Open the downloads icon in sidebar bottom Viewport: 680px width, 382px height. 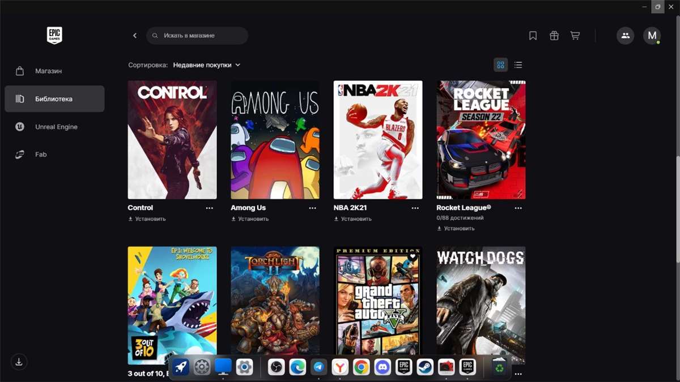[19, 362]
